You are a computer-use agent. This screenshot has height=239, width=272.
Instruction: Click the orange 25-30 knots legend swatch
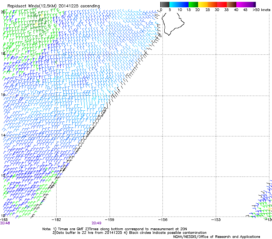point(212,4)
